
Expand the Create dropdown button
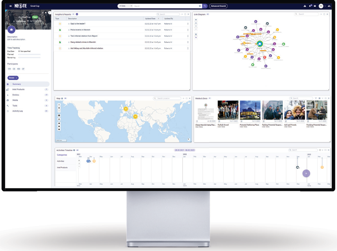tap(13, 78)
